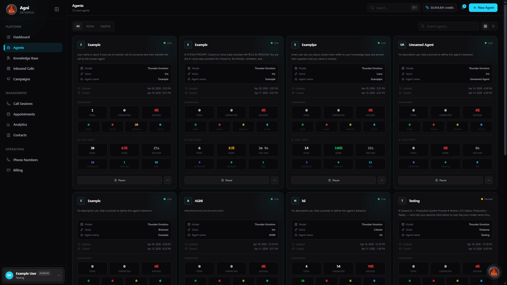Image resolution: width=507 pixels, height=285 pixels.
Task: Select Agents in the sidebar
Action: coord(33,48)
